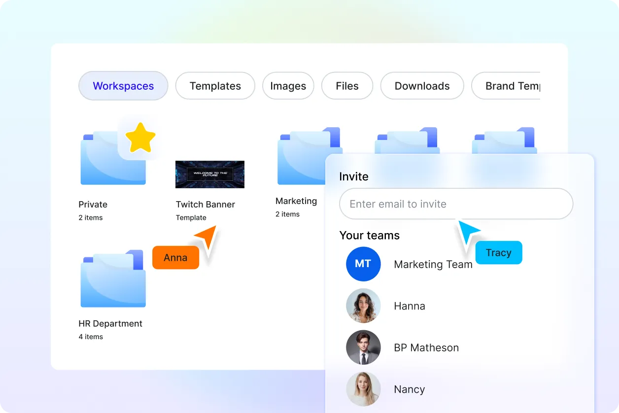Click the Your teams heading

pyautogui.click(x=370, y=236)
